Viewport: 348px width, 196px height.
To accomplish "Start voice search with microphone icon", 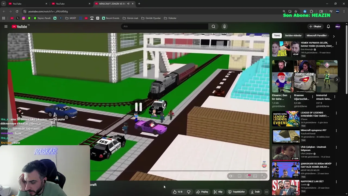I will pyautogui.click(x=224, y=26).
